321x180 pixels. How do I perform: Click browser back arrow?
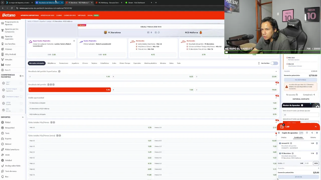3,8
